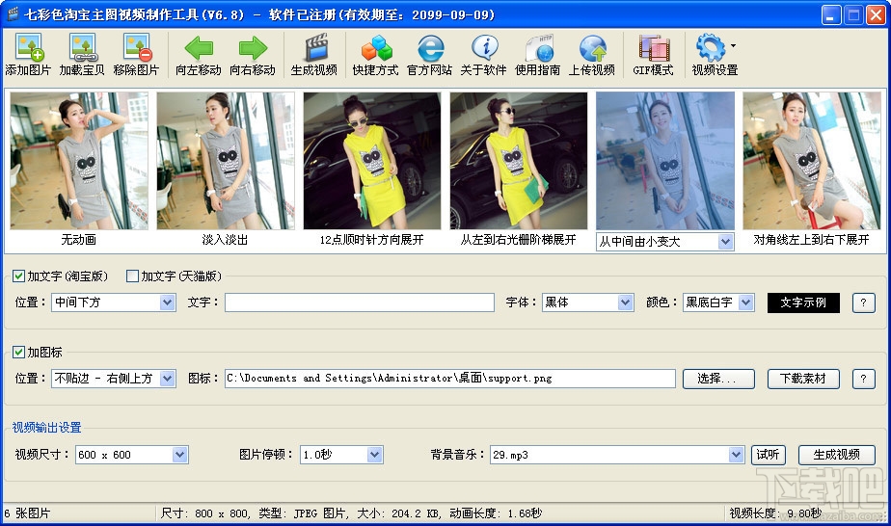
Task: Open the 图片停顿 1.0秒 dropdown
Action: coord(341,455)
